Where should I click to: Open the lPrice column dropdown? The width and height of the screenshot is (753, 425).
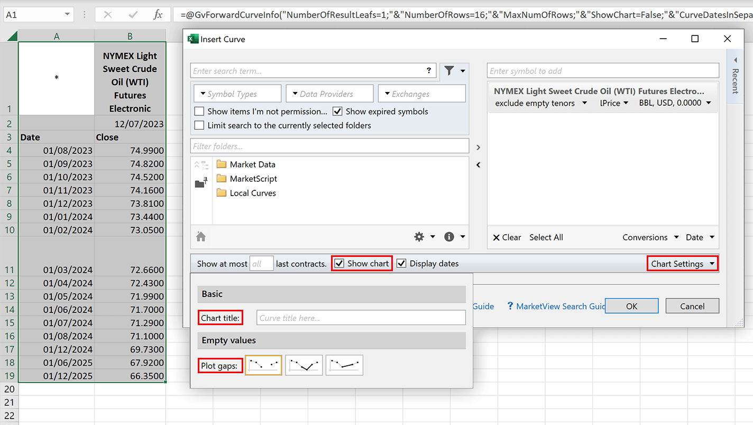click(614, 103)
